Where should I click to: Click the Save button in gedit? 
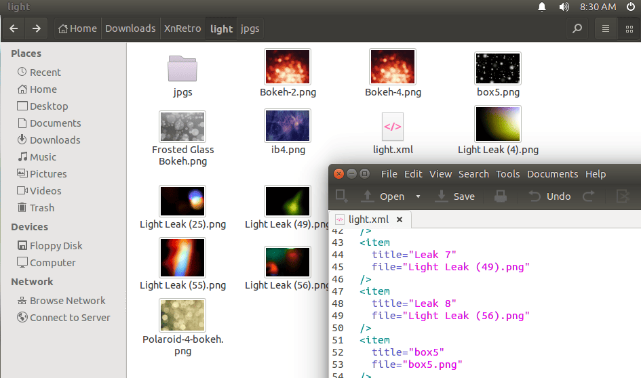(455, 196)
